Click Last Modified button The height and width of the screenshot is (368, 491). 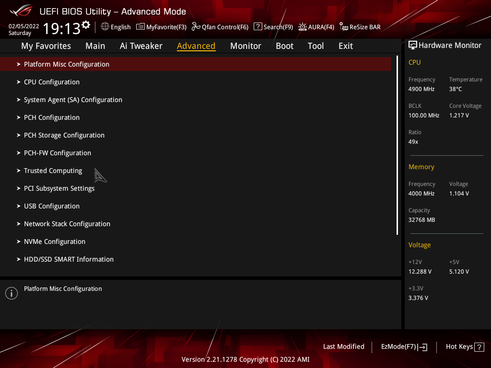coord(343,347)
